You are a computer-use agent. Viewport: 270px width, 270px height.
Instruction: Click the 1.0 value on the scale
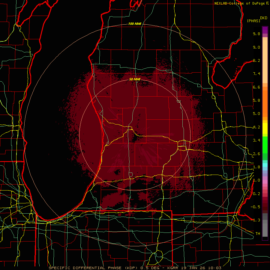pos(256,180)
